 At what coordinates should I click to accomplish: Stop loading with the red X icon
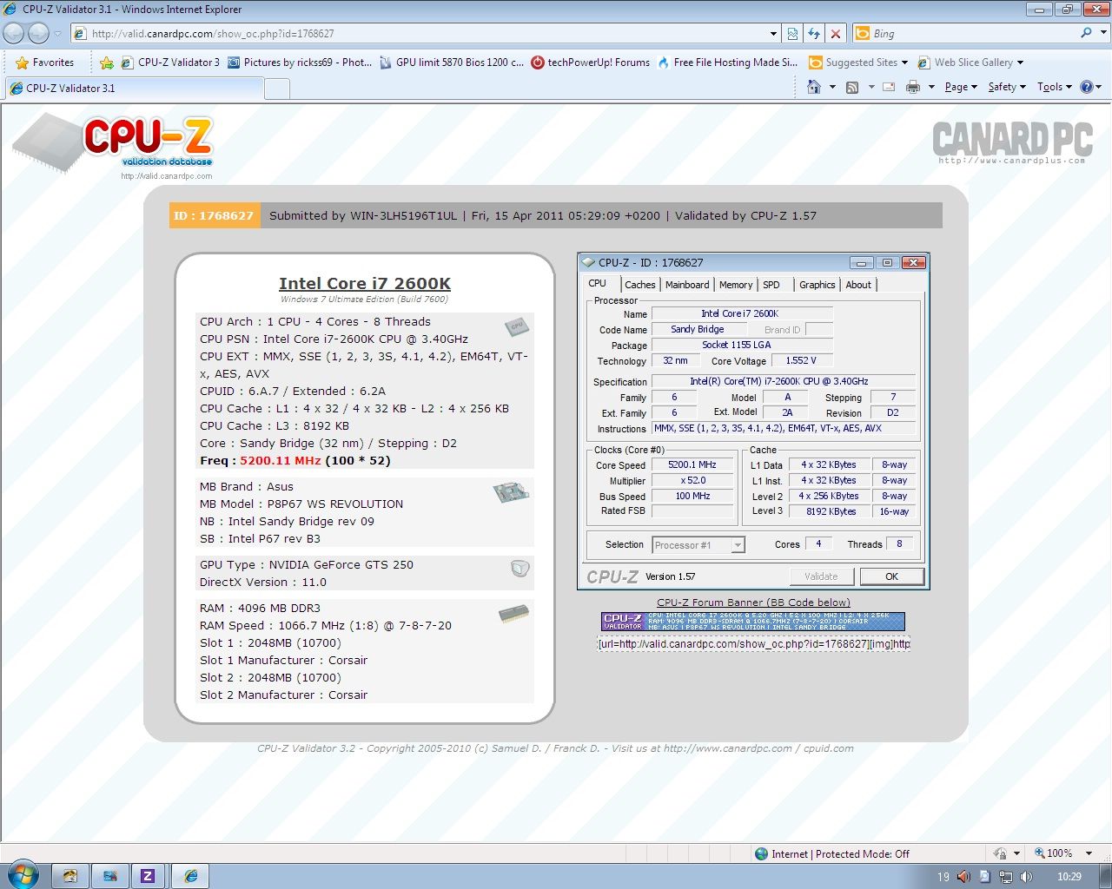coord(836,34)
